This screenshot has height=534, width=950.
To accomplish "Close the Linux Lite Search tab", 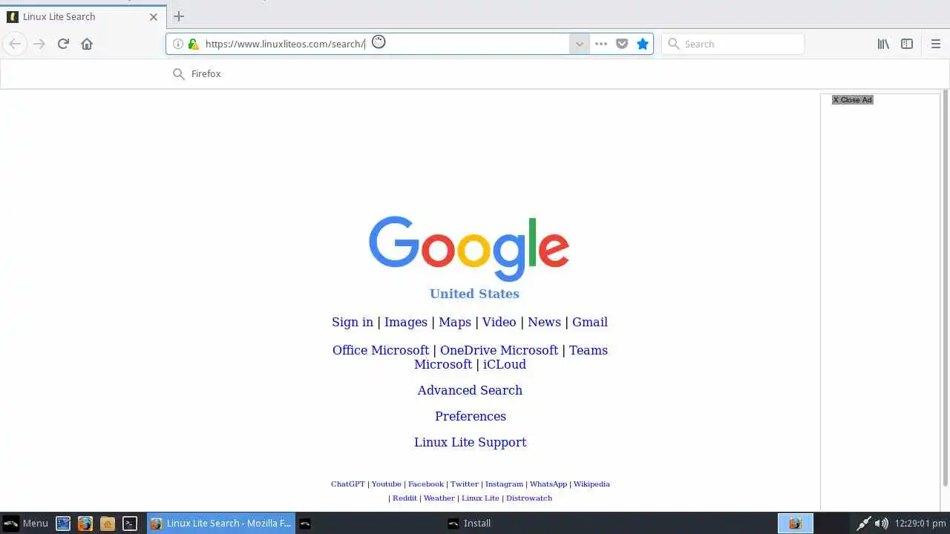I will pyautogui.click(x=154, y=16).
